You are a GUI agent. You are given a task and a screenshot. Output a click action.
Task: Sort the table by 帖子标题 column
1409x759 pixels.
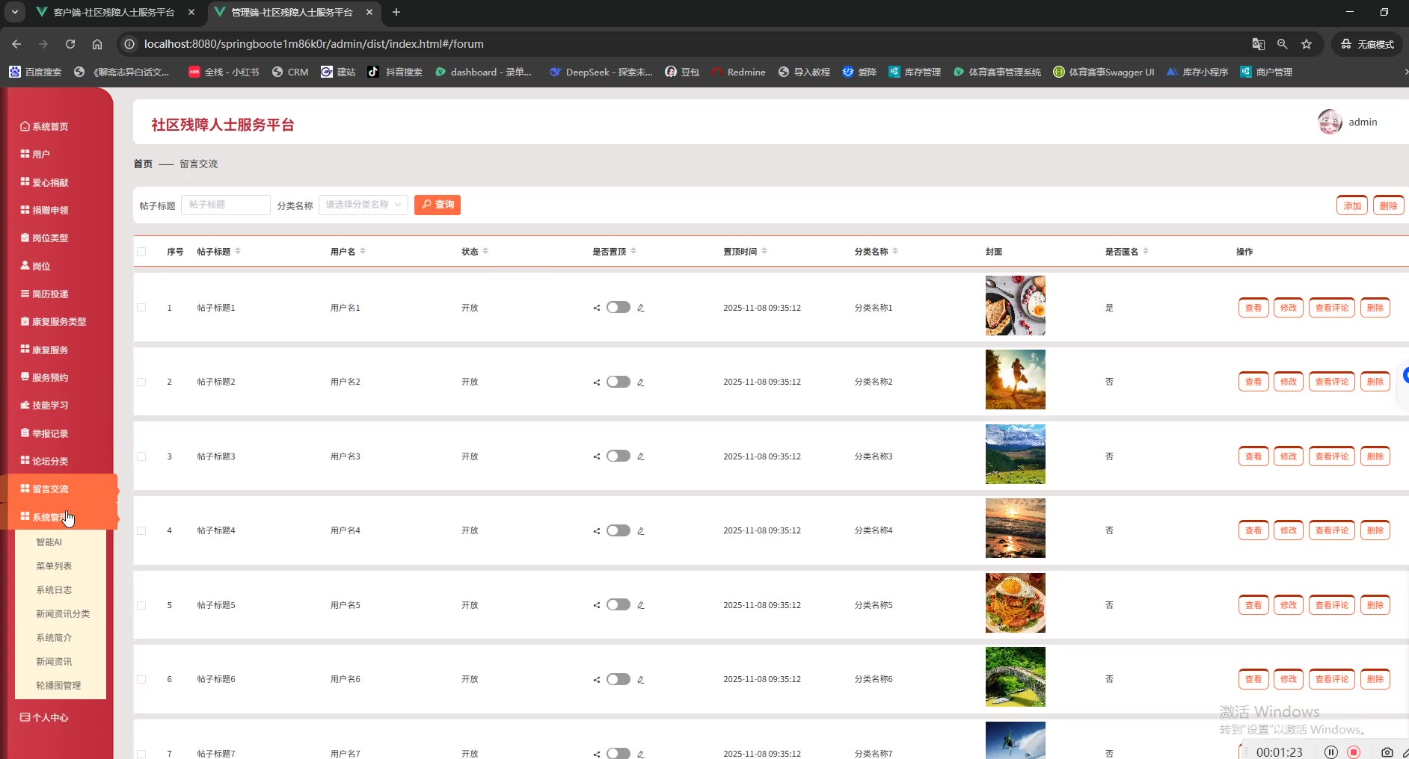pyautogui.click(x=238, y=251)
